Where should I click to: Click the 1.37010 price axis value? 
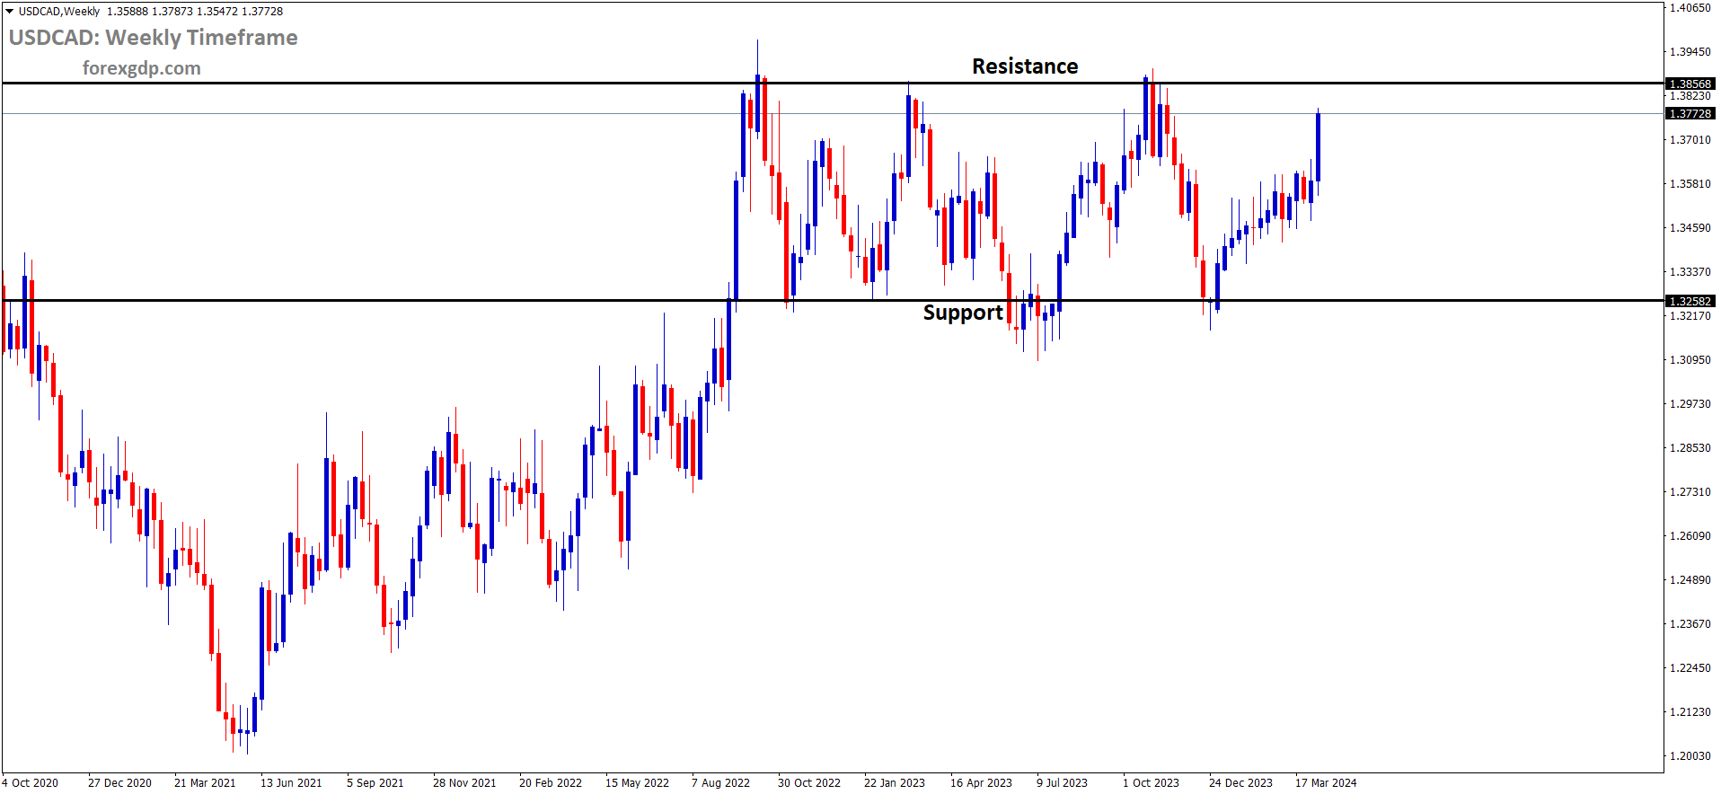pos(1690,139)
